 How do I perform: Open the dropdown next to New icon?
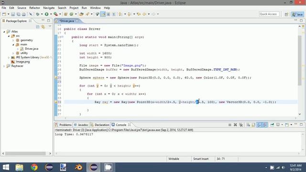[x=9, y=14]
